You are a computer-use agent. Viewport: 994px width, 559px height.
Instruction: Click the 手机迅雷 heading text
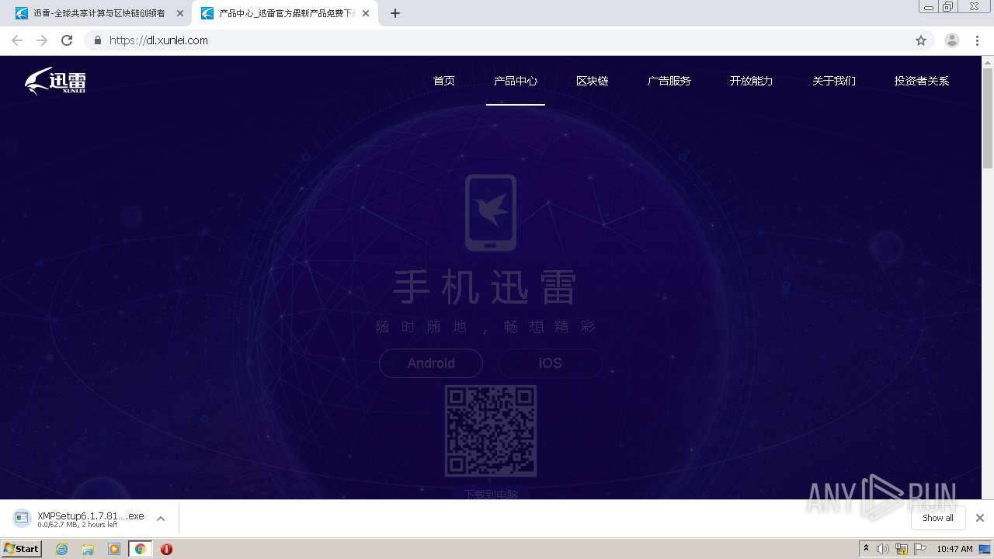coord(485,287)
